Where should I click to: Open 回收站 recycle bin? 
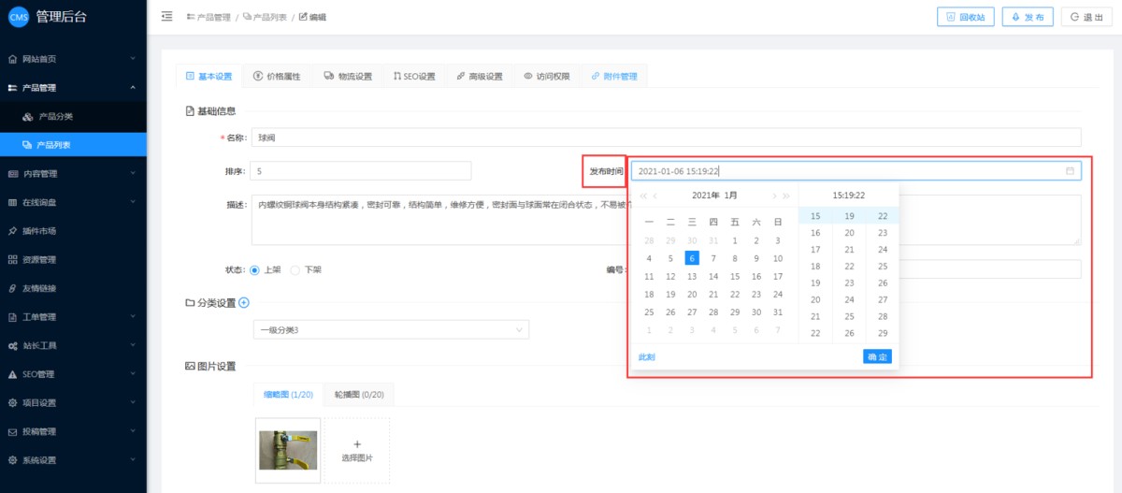(965, 17)
